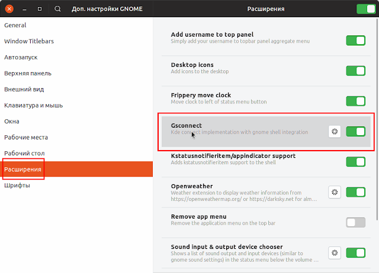This screenshot has height=273, width=379.
Task: Click the Sound input & output device chooser title
Action: (227, 247)
